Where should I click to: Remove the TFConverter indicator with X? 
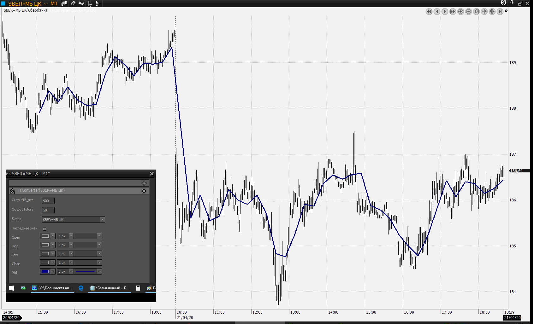[144, 191]
